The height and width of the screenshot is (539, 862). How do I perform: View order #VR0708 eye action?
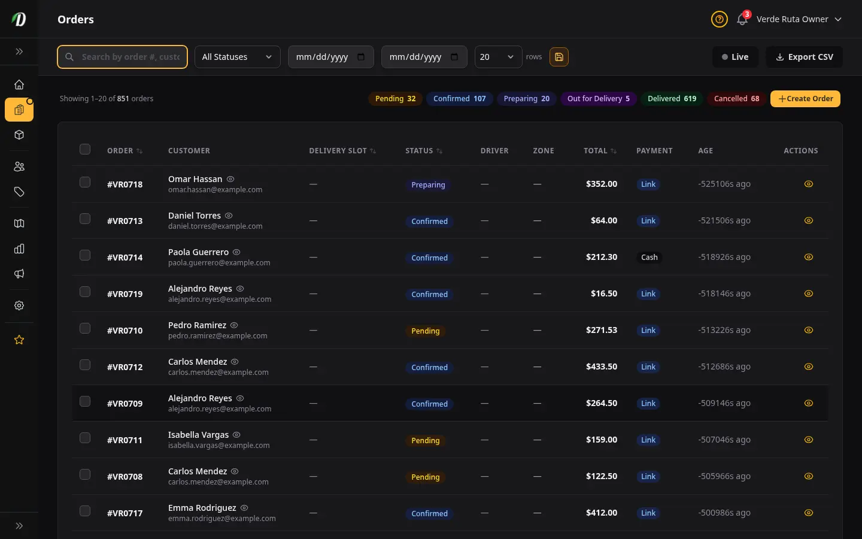coord(809,476)
